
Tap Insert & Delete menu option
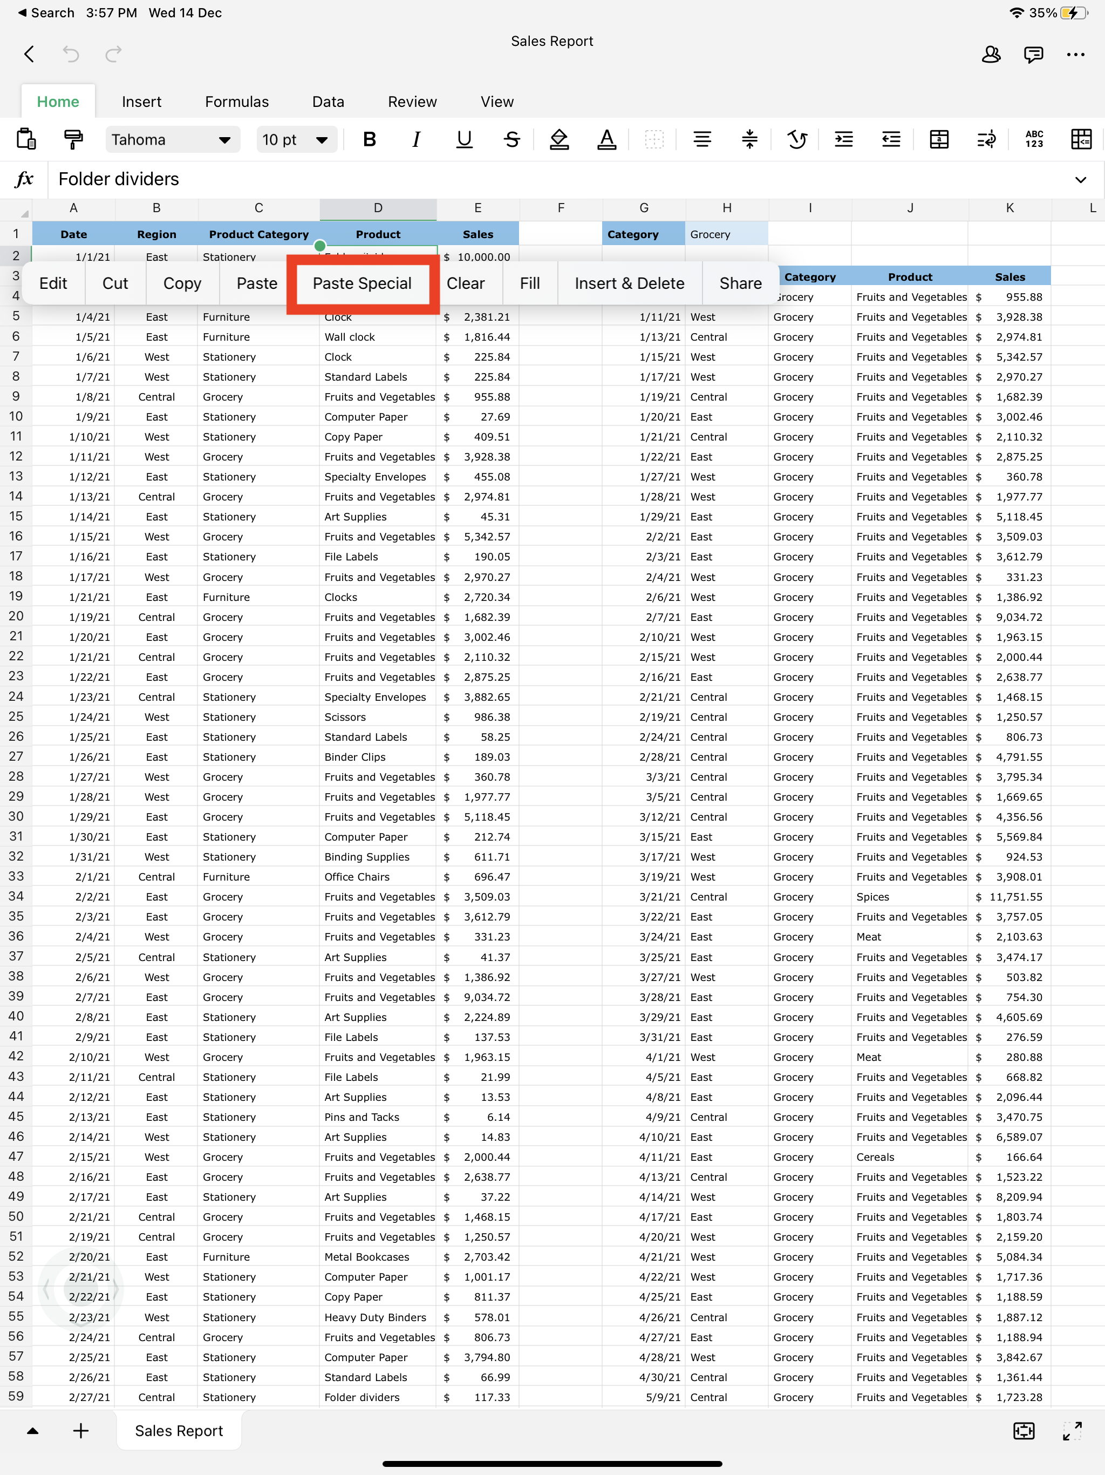629,283
